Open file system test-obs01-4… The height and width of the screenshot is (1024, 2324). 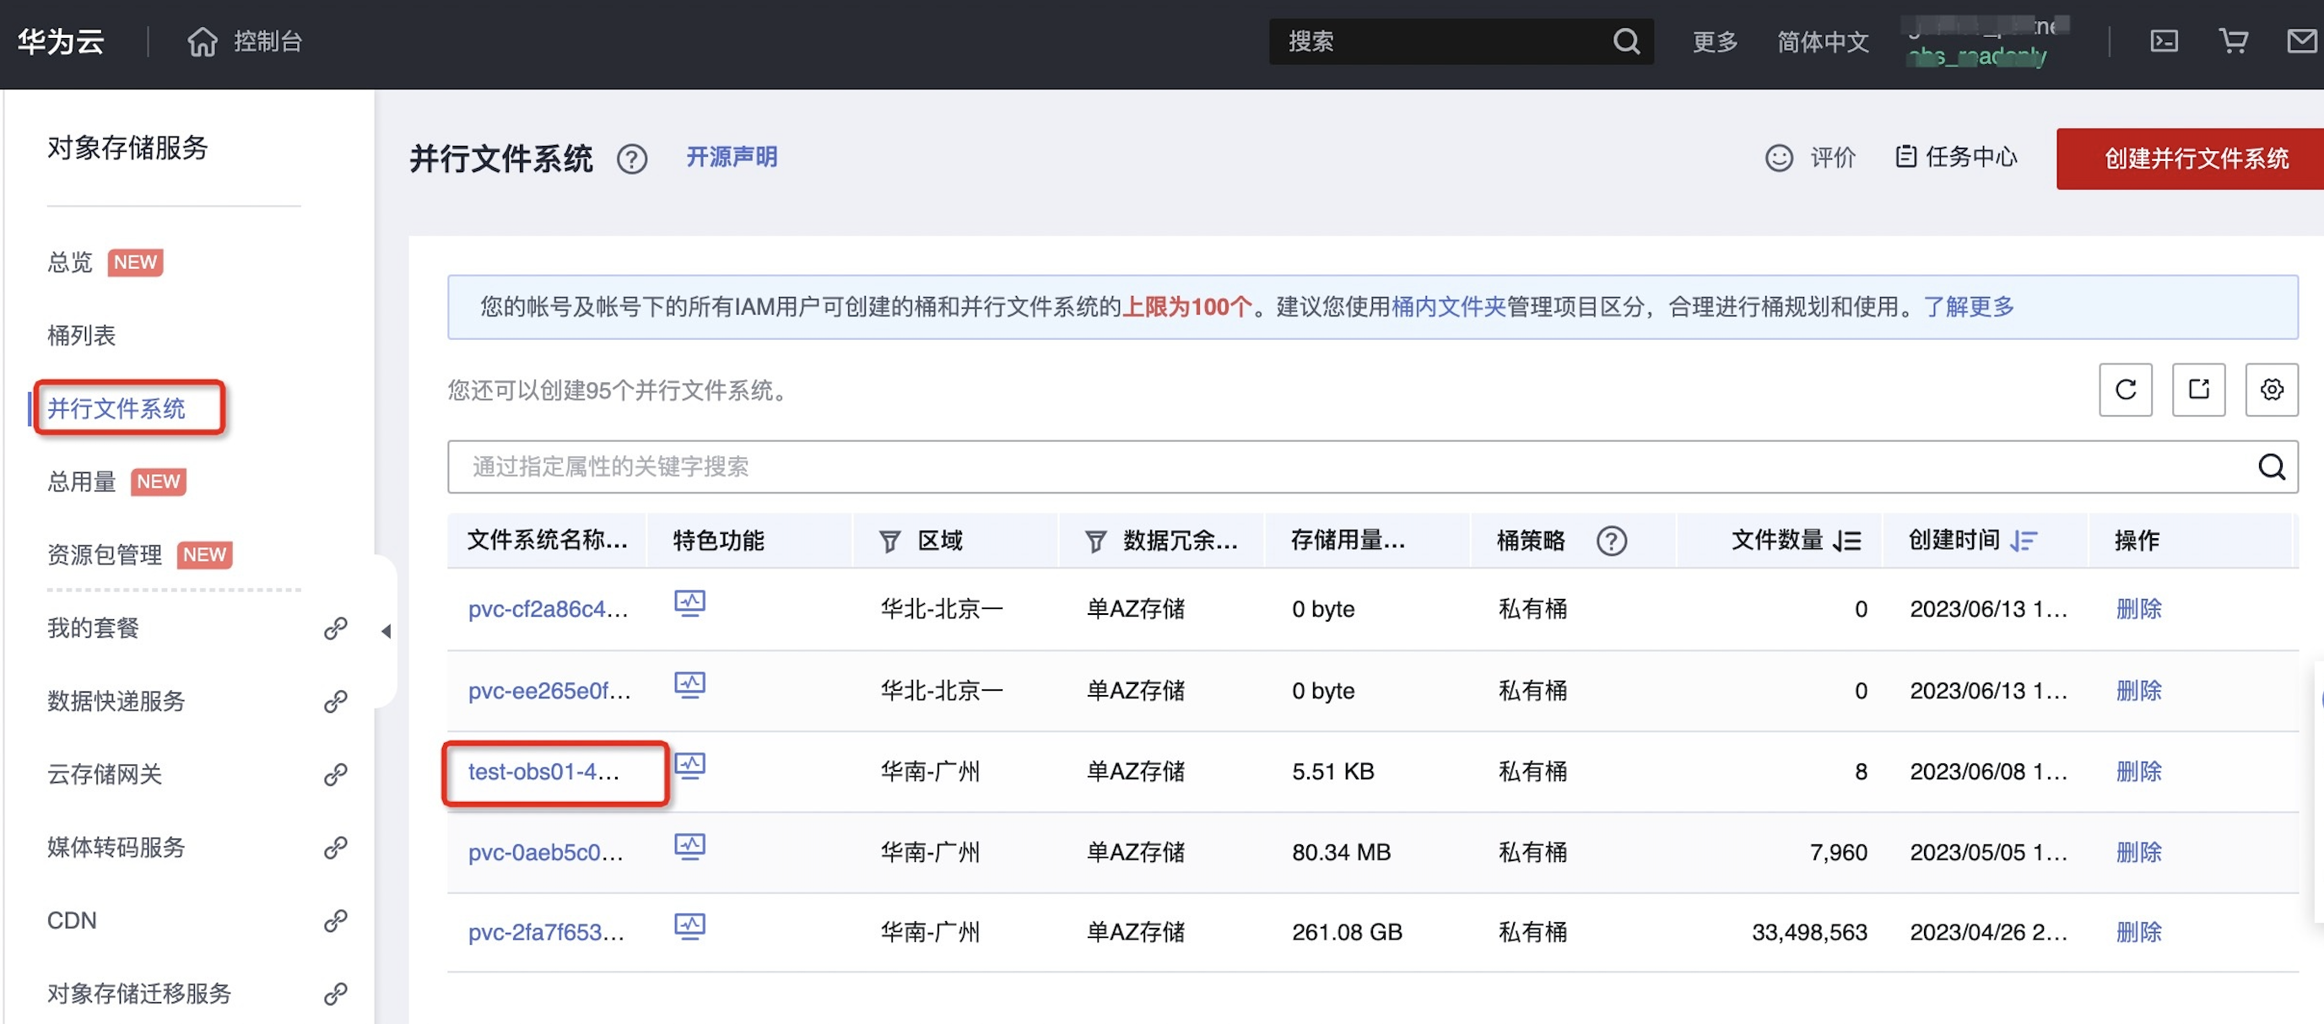coord(543,772)
